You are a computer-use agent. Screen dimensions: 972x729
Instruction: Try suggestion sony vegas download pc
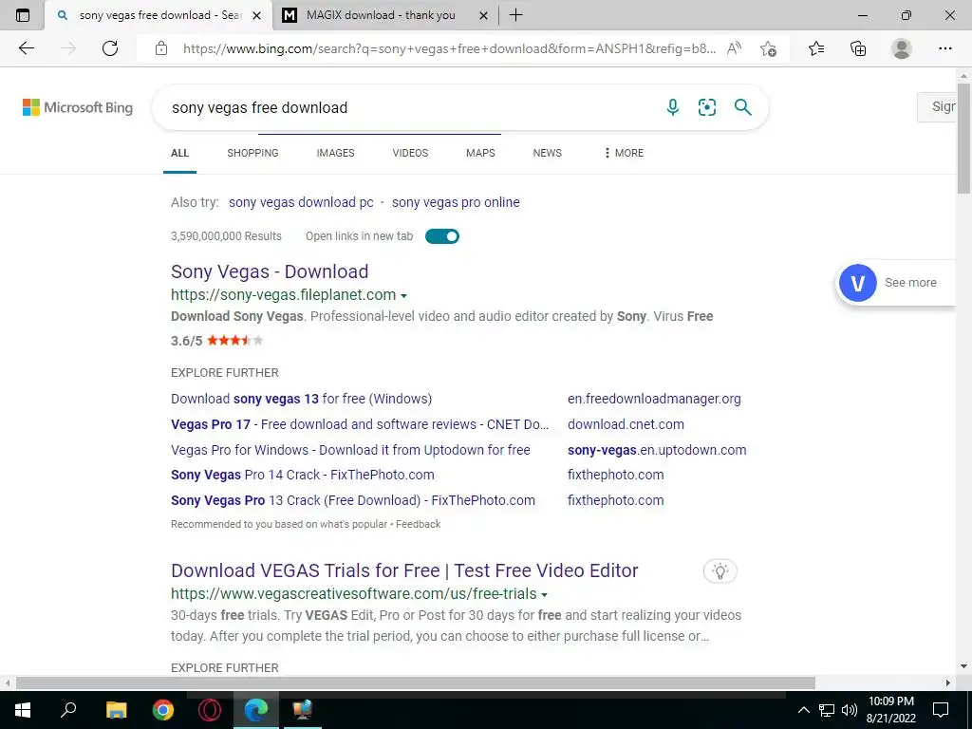coord(301,202)
